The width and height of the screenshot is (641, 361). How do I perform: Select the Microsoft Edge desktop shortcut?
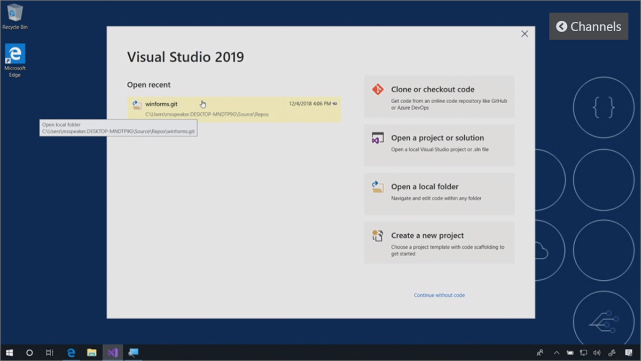(15, 60)
